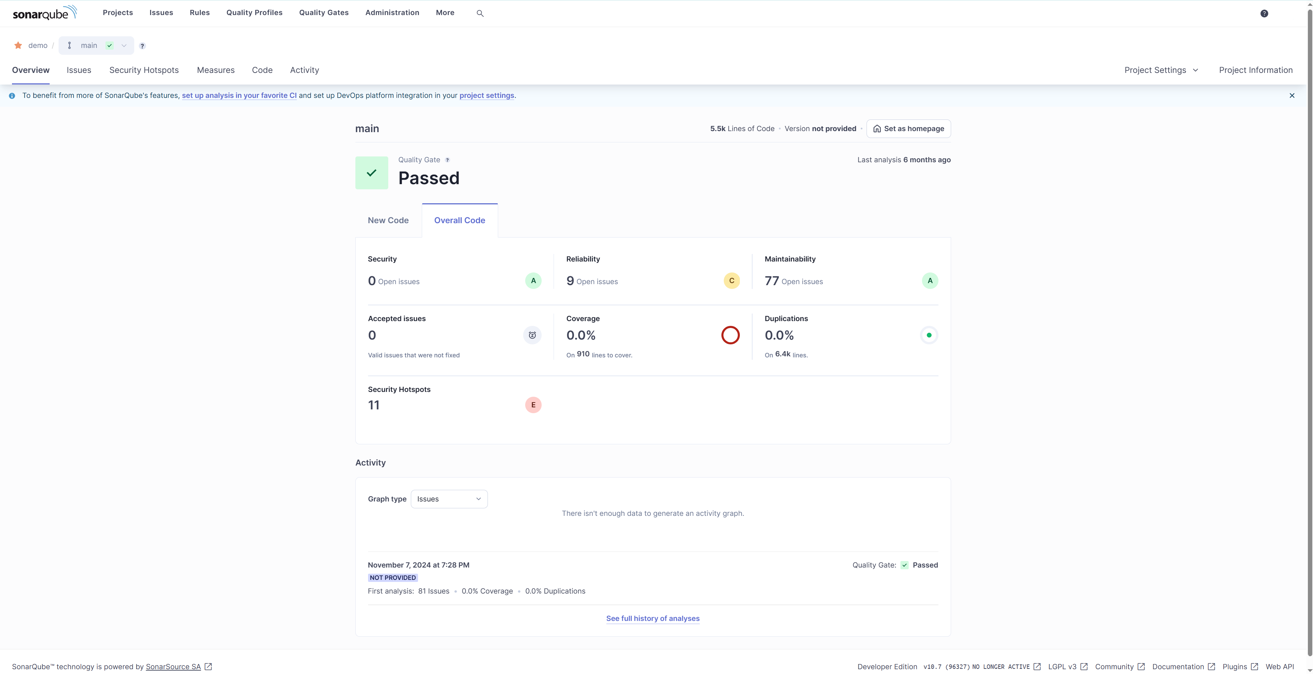Open the Code tab

tap(262, 70)
